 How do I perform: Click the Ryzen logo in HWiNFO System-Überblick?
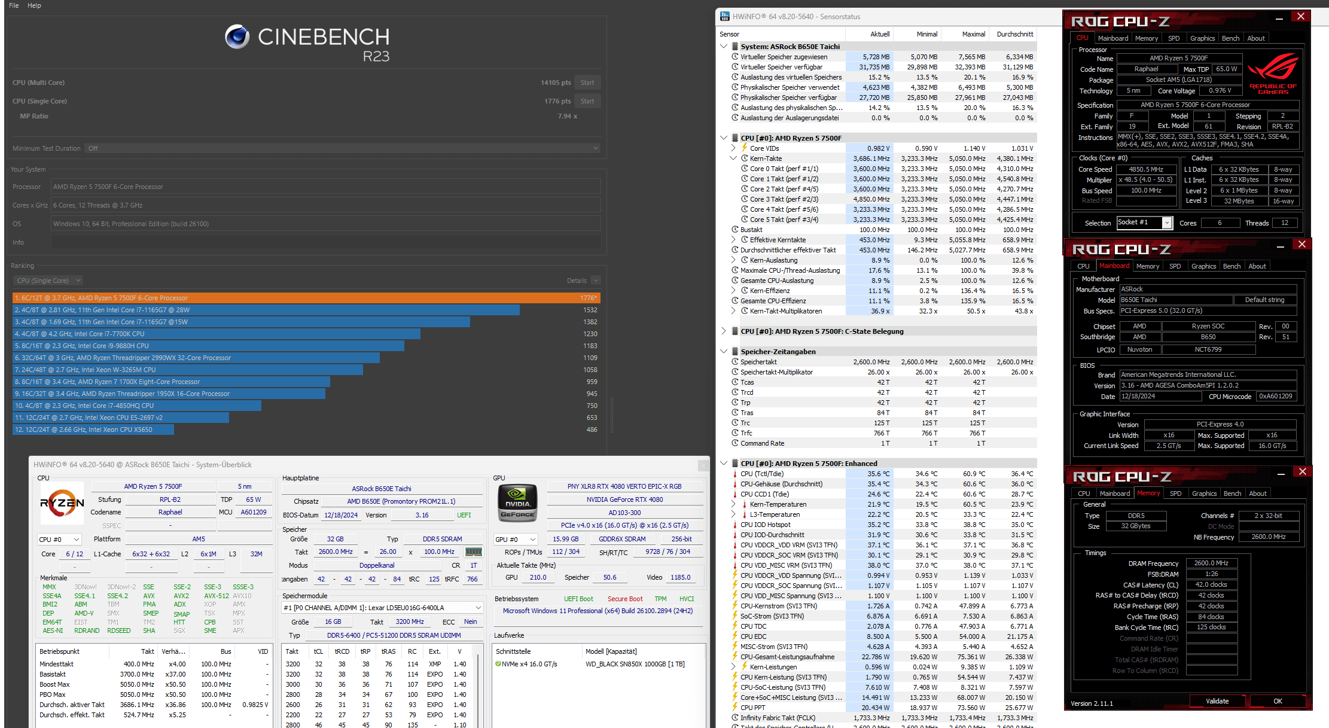click(62, 503)
